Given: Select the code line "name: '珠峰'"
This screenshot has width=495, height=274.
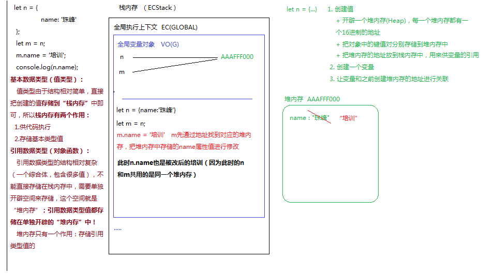Looking at the screenshot, I should coord(59,20).
